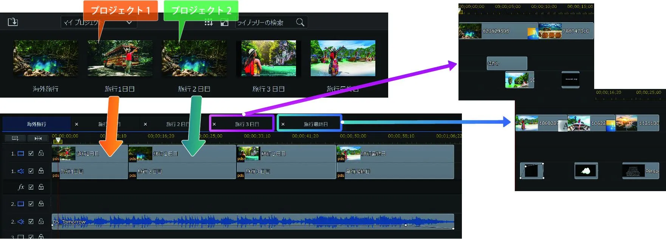Lock video track 1 with padlock icon
This screenshot has width=666, height=239.
(x=41, y=153)
